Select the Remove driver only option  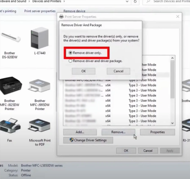[71, 53]
